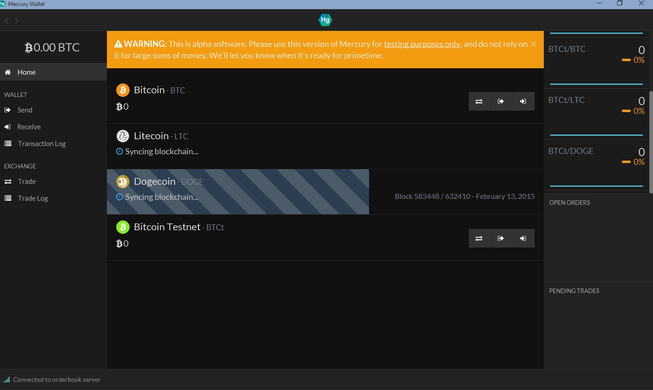This screenshot has width=653, height=390.
Task: Click the navigate forward arrow
Action: (17, 20)
